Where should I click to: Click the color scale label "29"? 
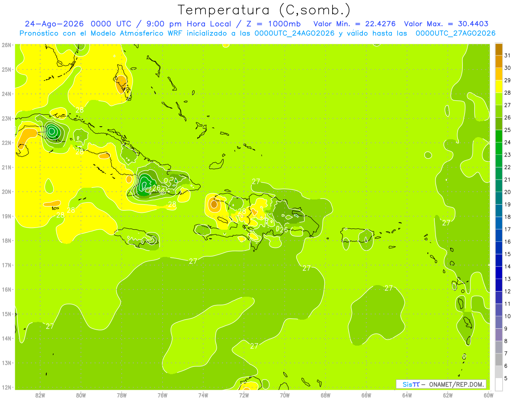click(x=508, y=80)
